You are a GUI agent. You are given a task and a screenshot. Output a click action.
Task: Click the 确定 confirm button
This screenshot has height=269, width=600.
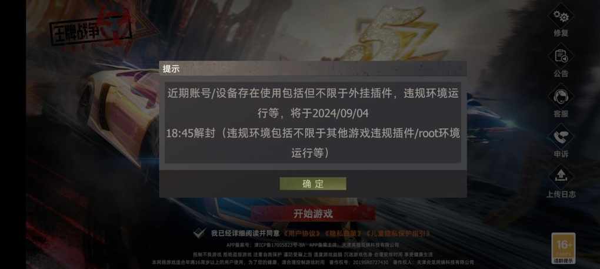[312, 184]
